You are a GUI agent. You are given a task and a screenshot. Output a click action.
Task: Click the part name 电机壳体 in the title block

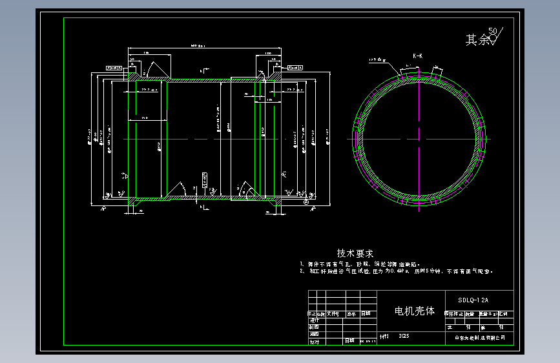click(414, 311)
